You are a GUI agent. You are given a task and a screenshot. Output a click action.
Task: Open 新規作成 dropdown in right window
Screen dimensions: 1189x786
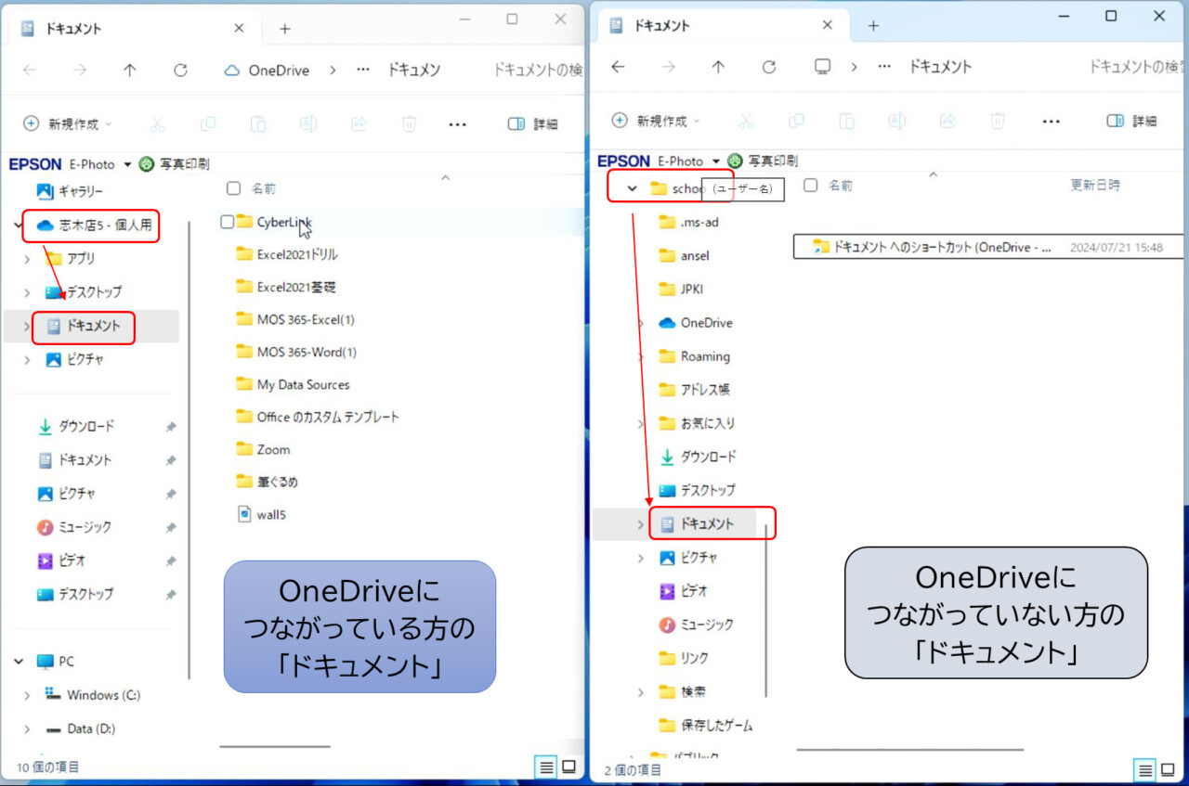[x=656, y=121]
